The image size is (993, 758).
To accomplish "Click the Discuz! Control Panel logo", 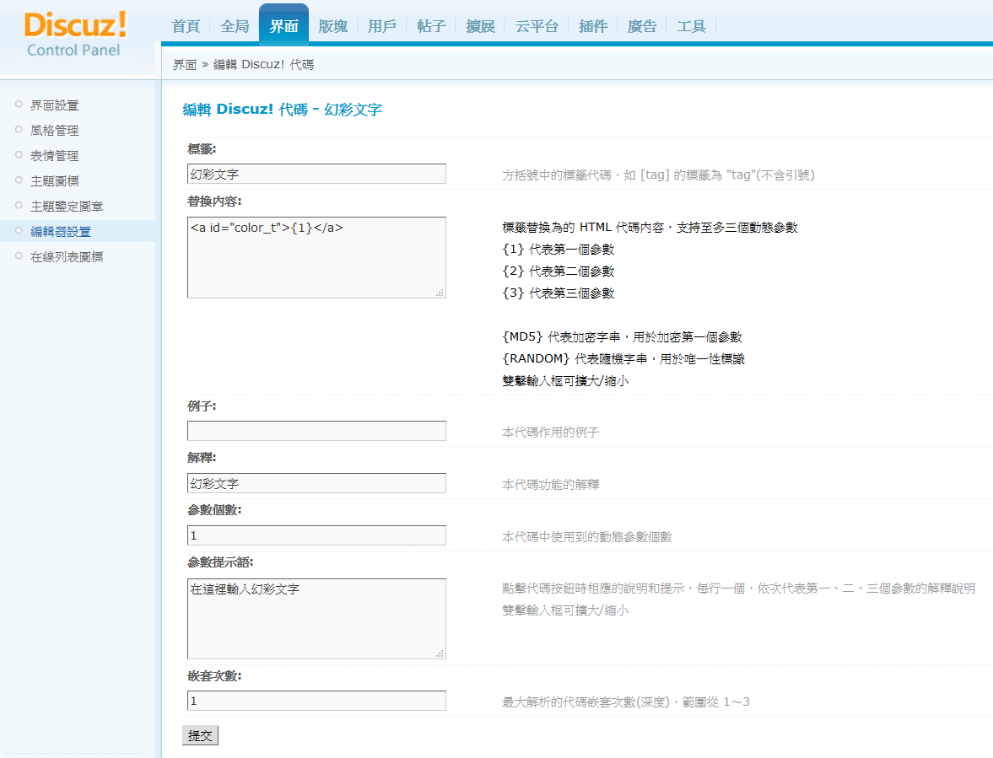I will pos(75,35).
